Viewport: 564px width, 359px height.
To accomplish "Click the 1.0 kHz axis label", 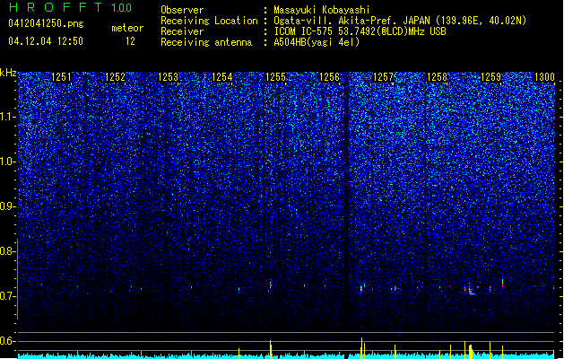I will 7,162.
